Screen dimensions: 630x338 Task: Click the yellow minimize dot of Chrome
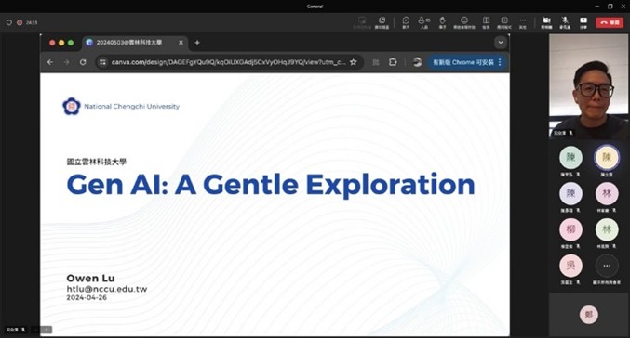tap(61, 43)
